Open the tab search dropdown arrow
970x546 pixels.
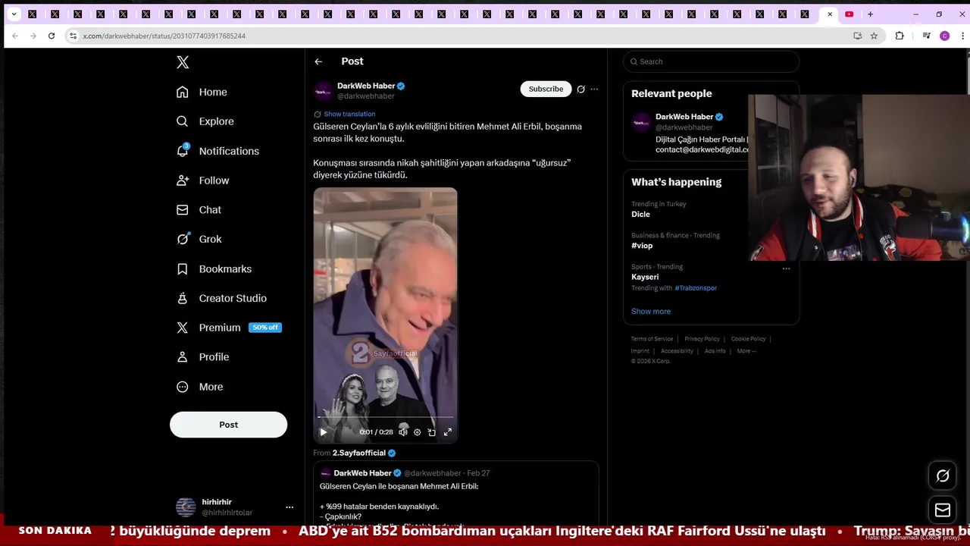tap(14, 14)
